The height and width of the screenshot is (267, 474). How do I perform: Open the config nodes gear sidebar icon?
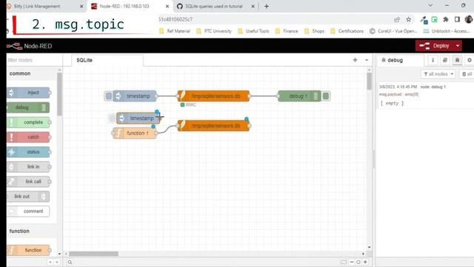tap(469, 60)
